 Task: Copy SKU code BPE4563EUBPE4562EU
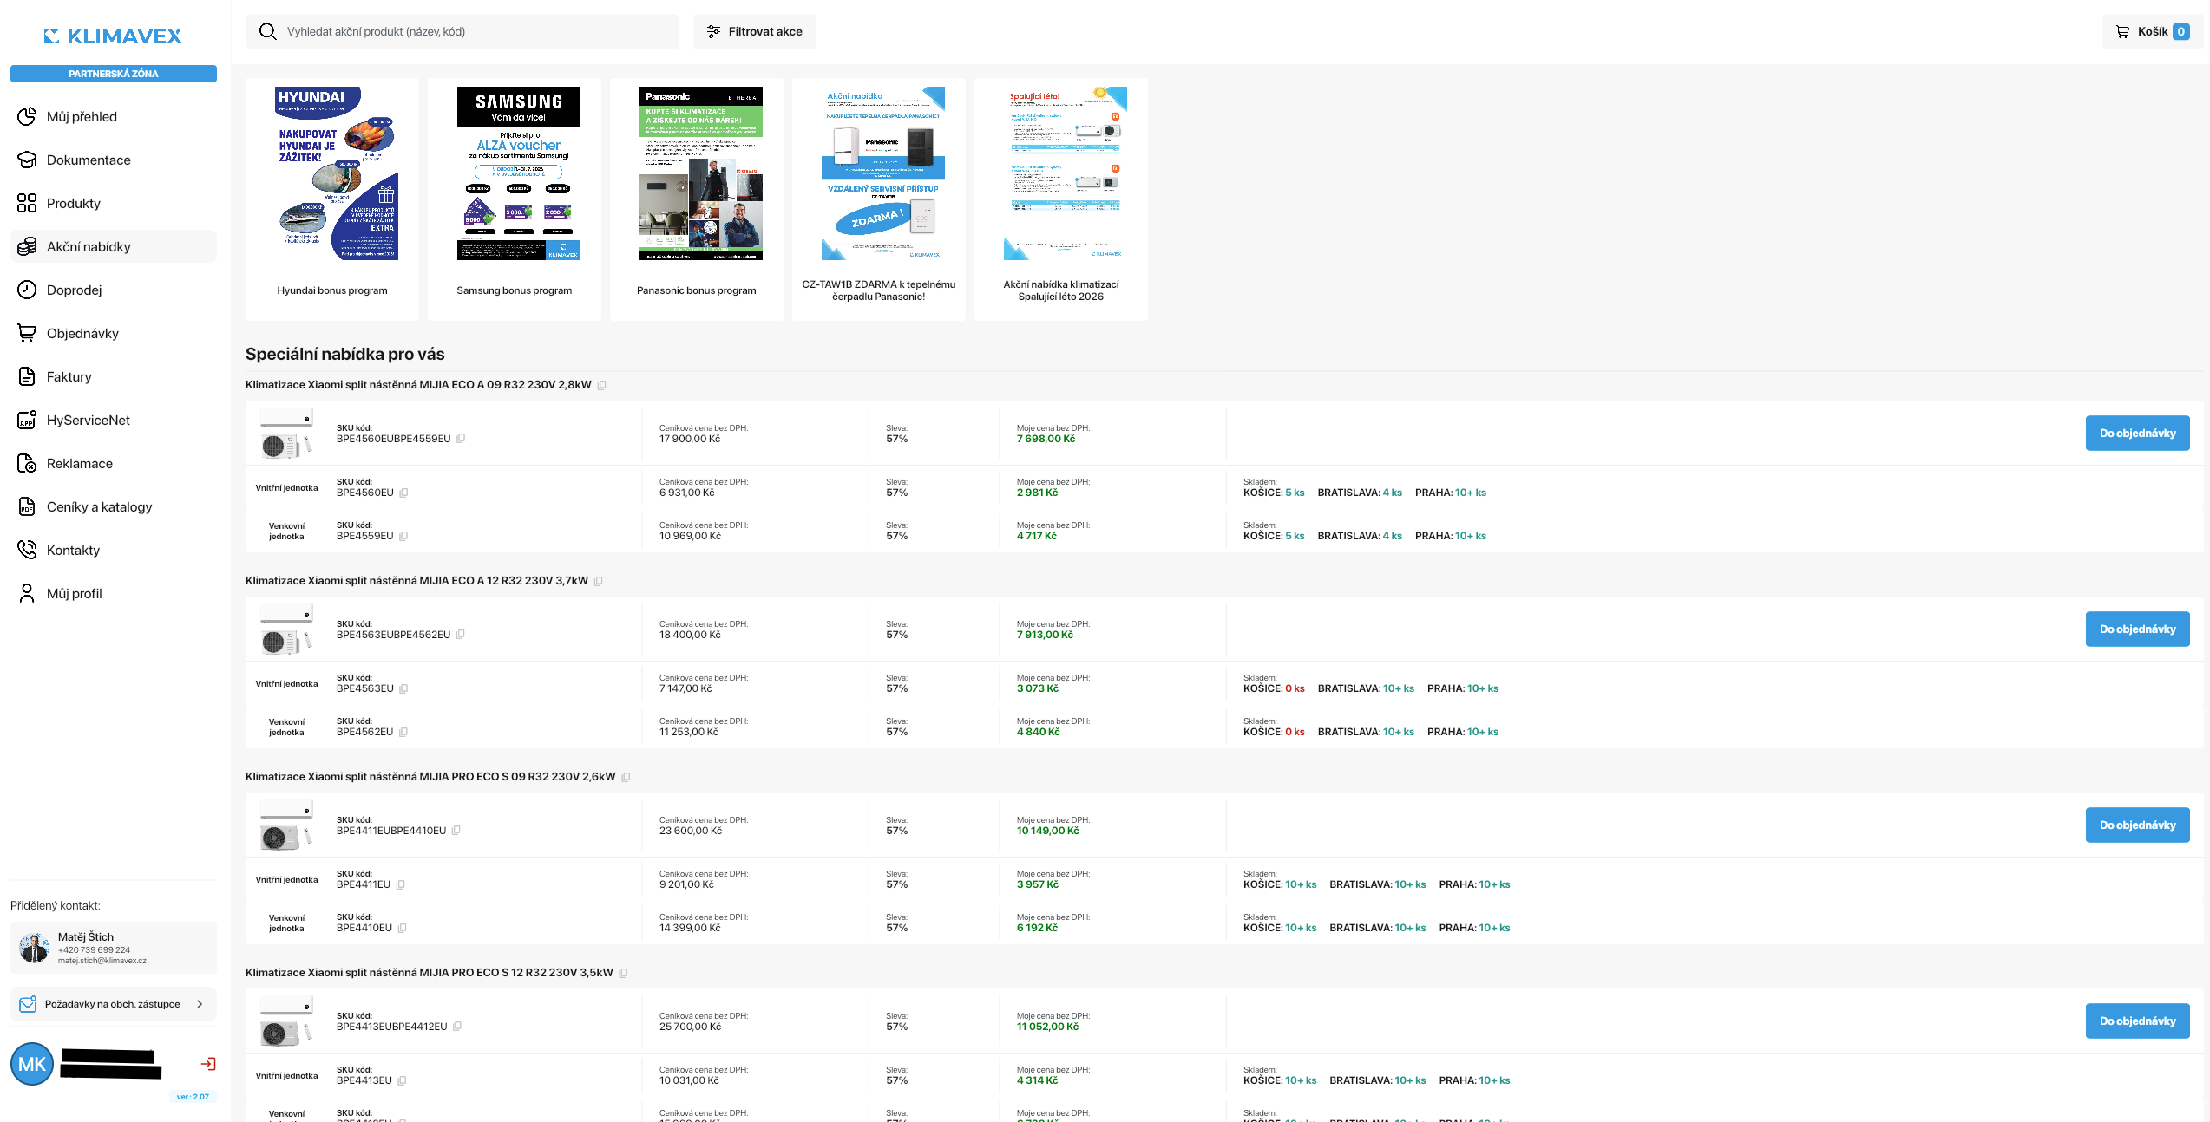[460, 635]
